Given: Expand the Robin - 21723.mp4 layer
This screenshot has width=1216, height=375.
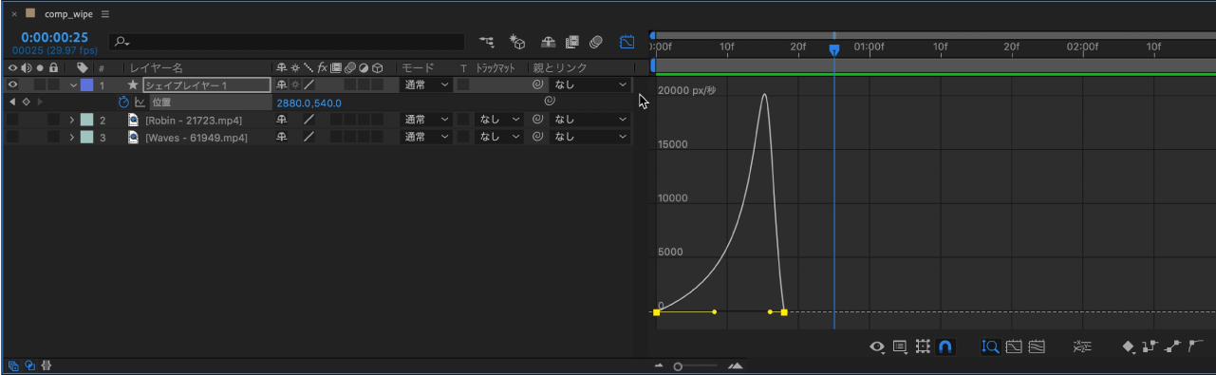Looking at the screenshot, I should (x=71, y=120).
